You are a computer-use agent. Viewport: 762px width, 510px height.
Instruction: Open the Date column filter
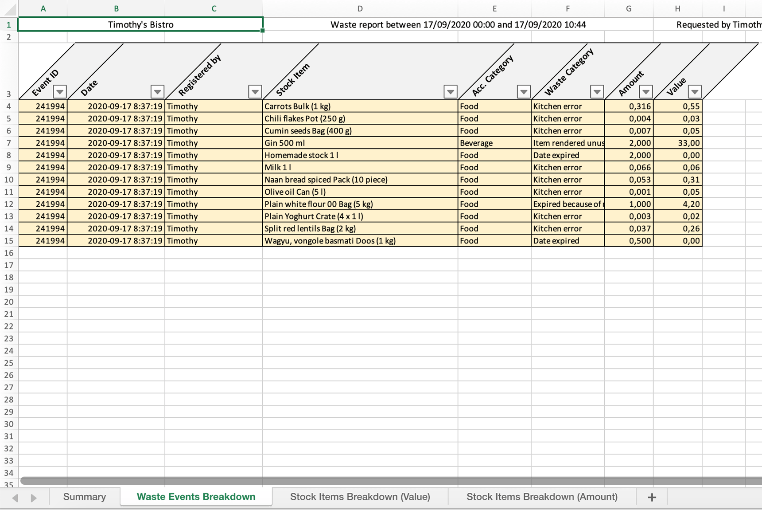[157, 92]
